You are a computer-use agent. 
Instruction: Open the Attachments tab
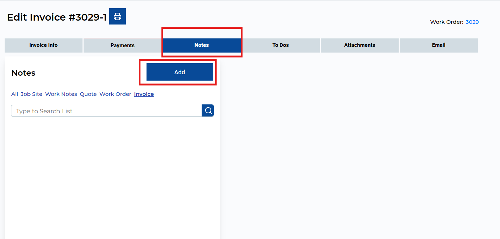[360, 45]
